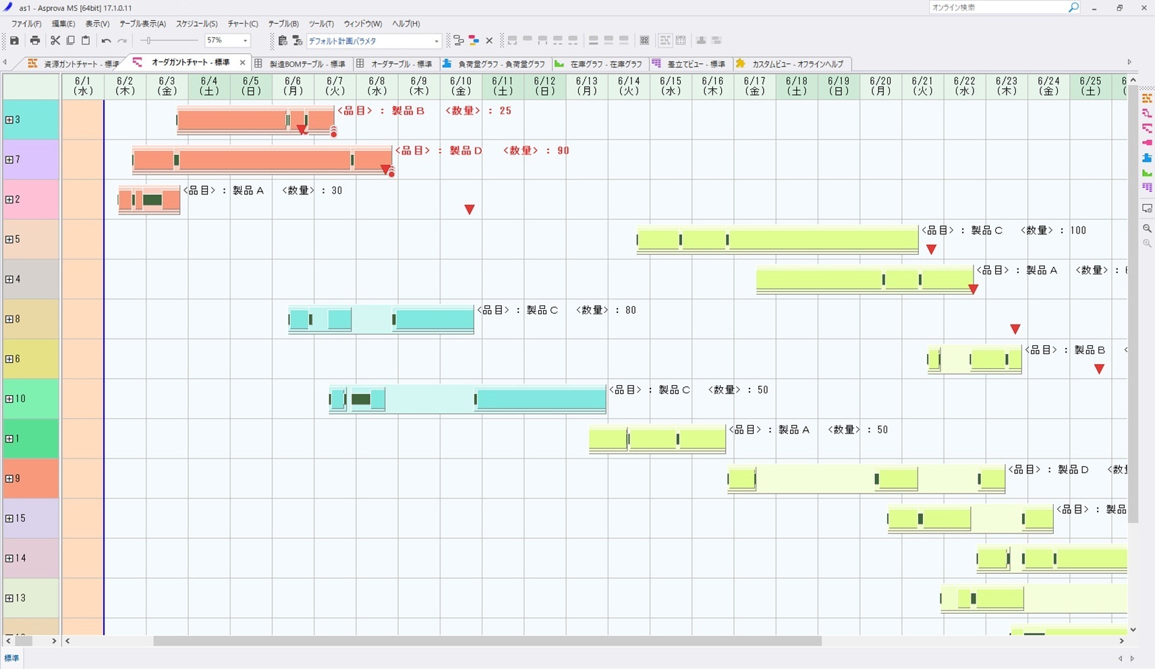Close the オーダガントチャート - 標準 tab
Image resolution: width=1155 pixels, height=669 pixels.
(243, 63)
